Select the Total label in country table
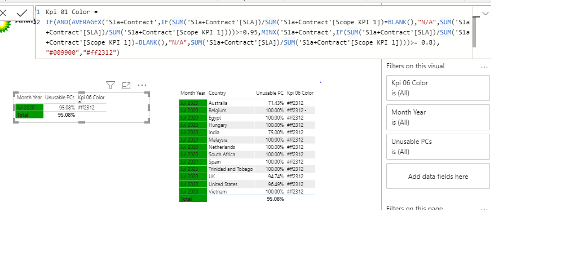Image resolution: width=587 pixels, height=264 pixels. point(193,199)
